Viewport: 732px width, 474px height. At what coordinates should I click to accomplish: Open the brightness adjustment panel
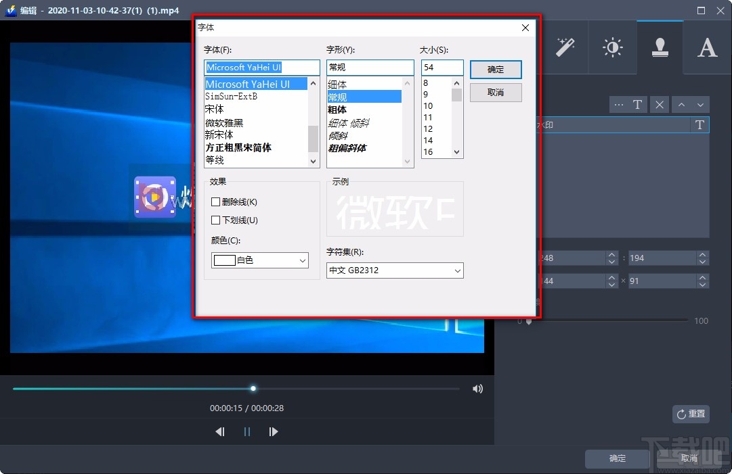(x=612, y=47)
